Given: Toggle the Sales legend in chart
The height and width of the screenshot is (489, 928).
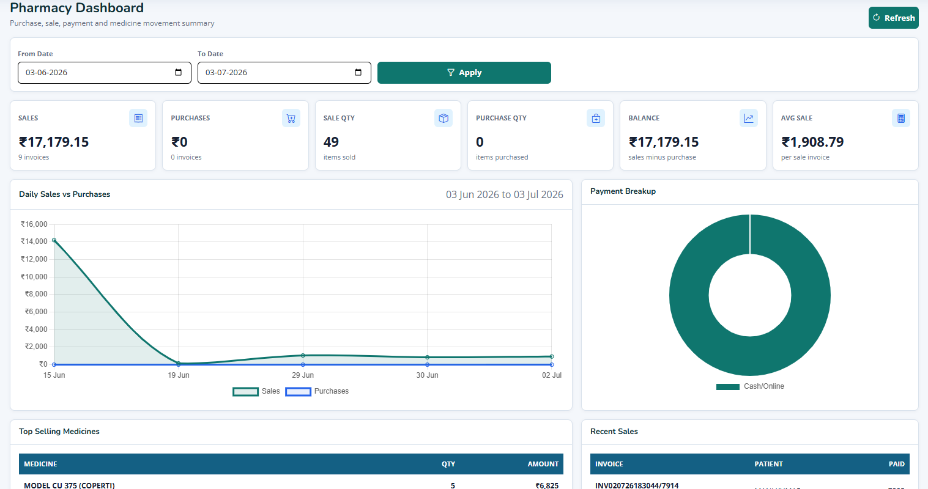Looking at the screenshot, I should click(x=256, y=391).
